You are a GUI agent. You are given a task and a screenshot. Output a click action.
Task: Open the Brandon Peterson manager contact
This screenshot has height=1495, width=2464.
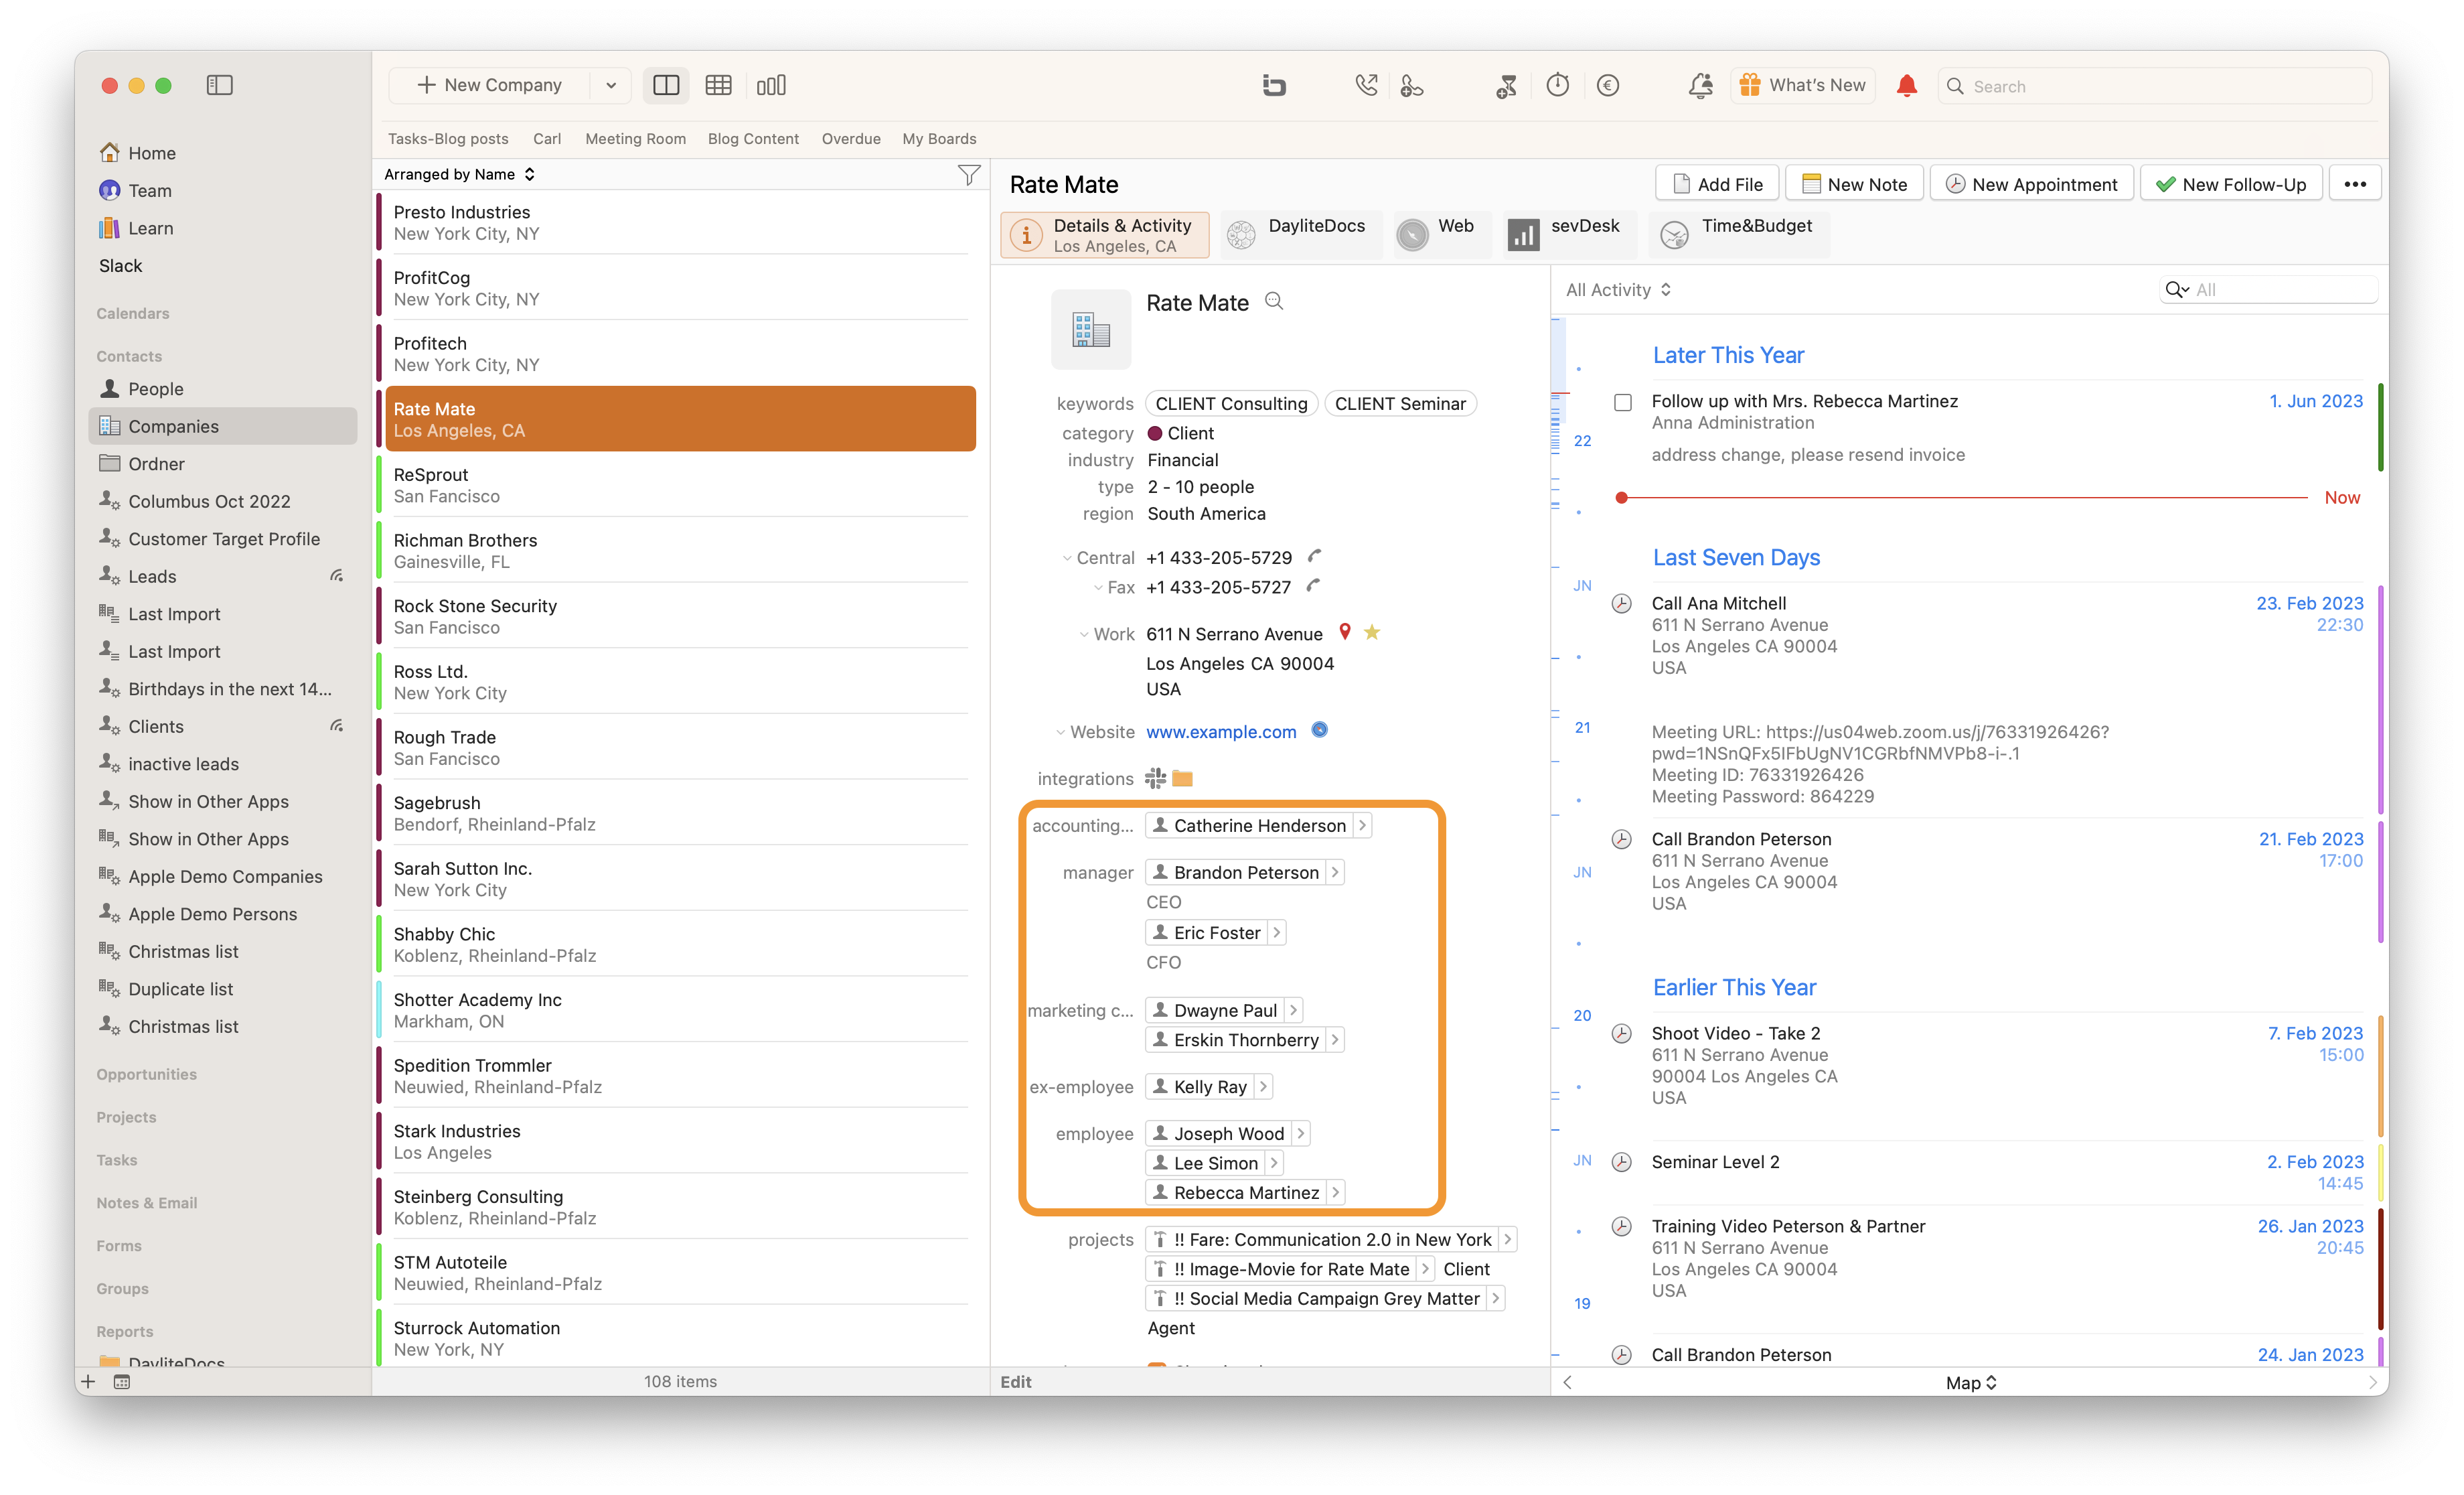tap(1245, 871)
